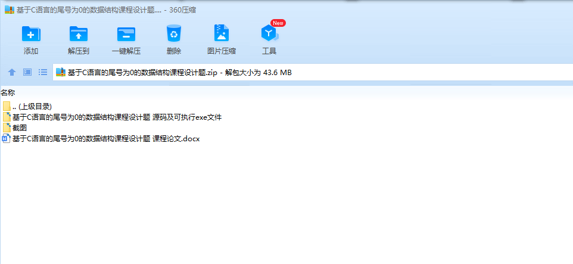
Task: Open the 图片压缩 image compression tool
Action: 222,33
